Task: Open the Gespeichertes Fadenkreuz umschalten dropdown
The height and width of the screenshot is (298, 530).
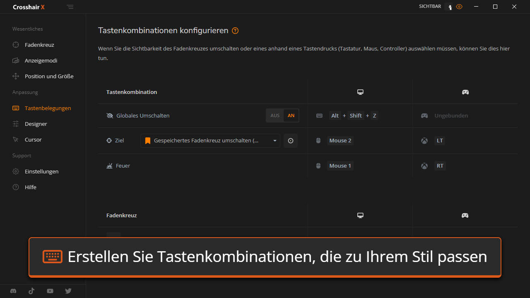Action: pyautogui.click(x=206, y=141)
